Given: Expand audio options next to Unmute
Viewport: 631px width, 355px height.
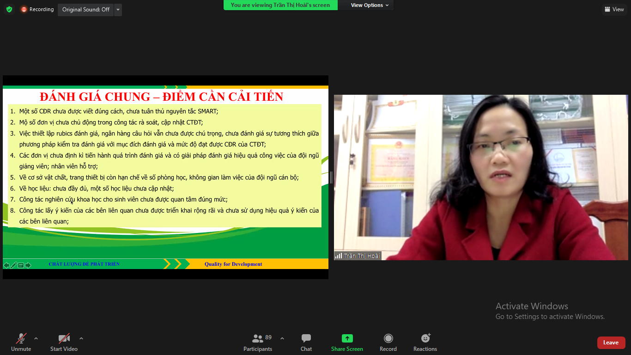Looking at the screenshot, I should point(36,338).
